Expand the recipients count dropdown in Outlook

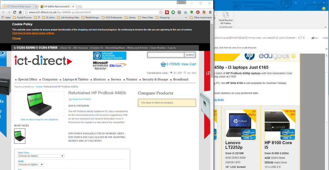tap(315, 38)
